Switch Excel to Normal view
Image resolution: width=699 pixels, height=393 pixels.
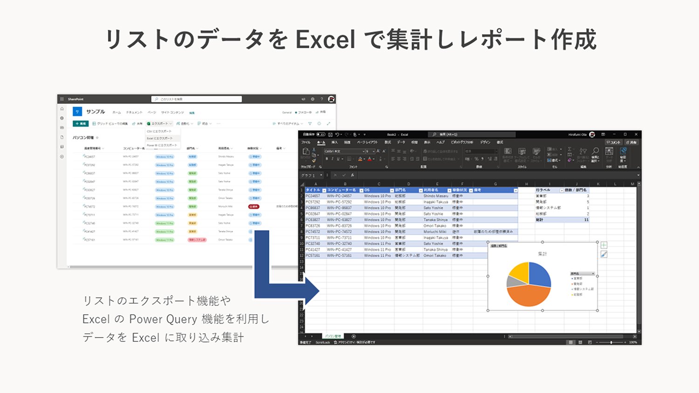pos(570,342)
